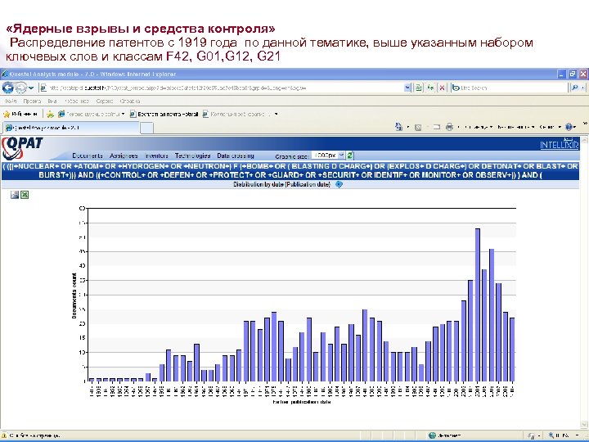This screenshot has width=589, height=442.
Task: Click the protected mode status bar icon
Action: pos(530,435)
